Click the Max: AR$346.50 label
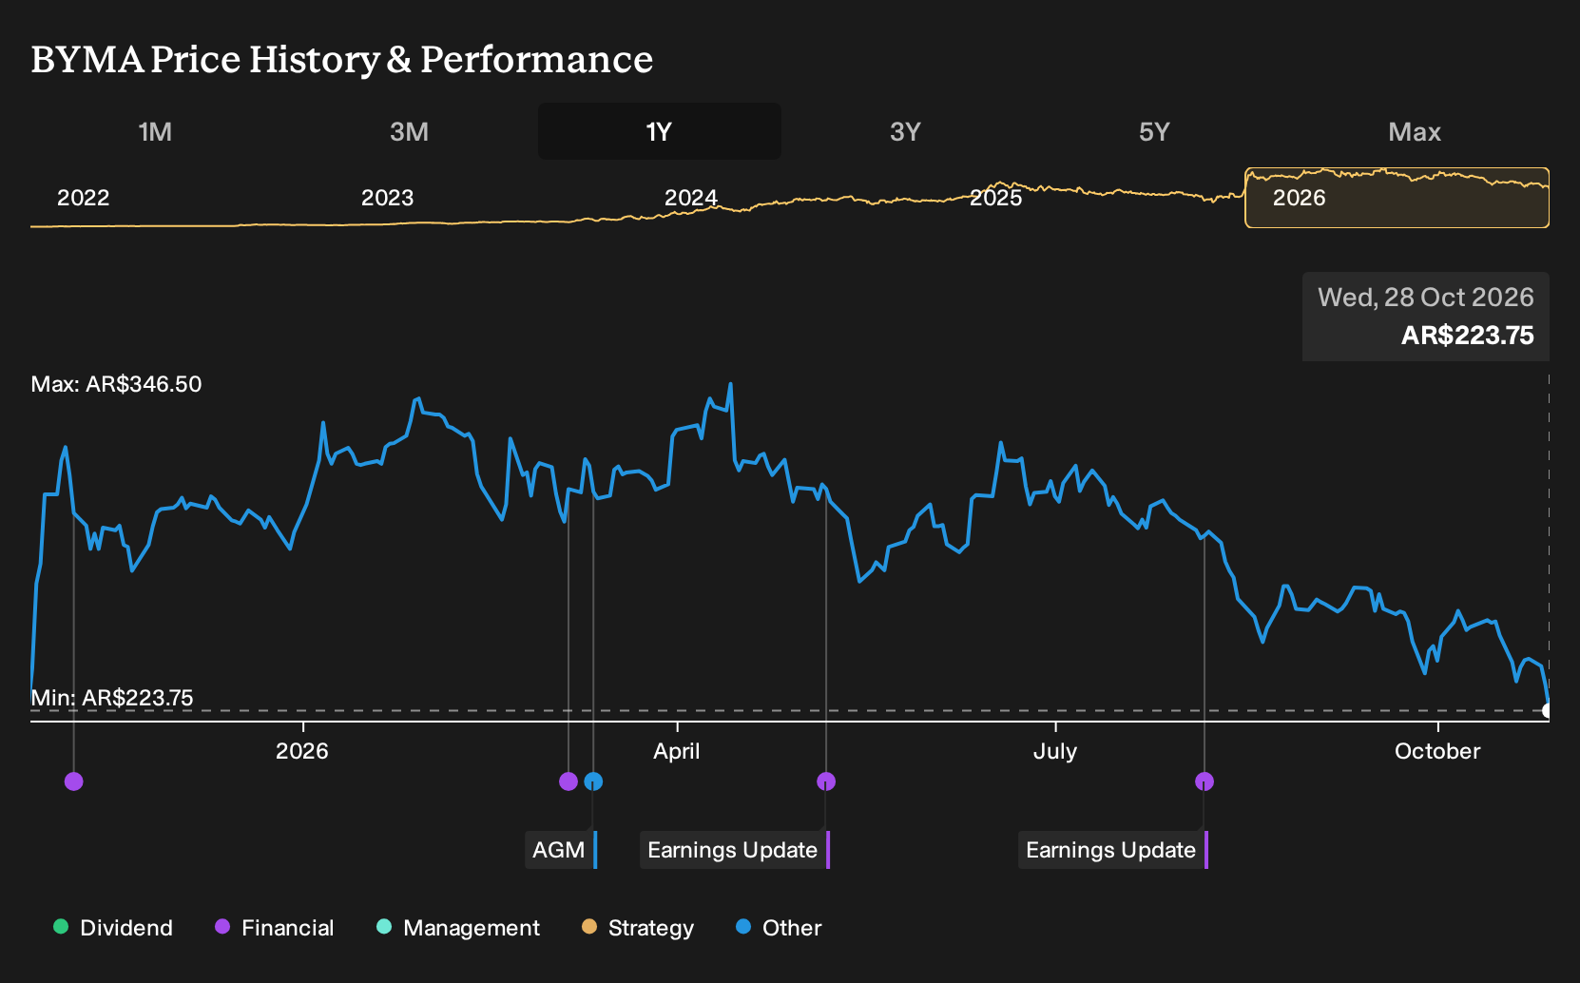This screenshot has width=1580, height=983. click(x=116, y=384)
